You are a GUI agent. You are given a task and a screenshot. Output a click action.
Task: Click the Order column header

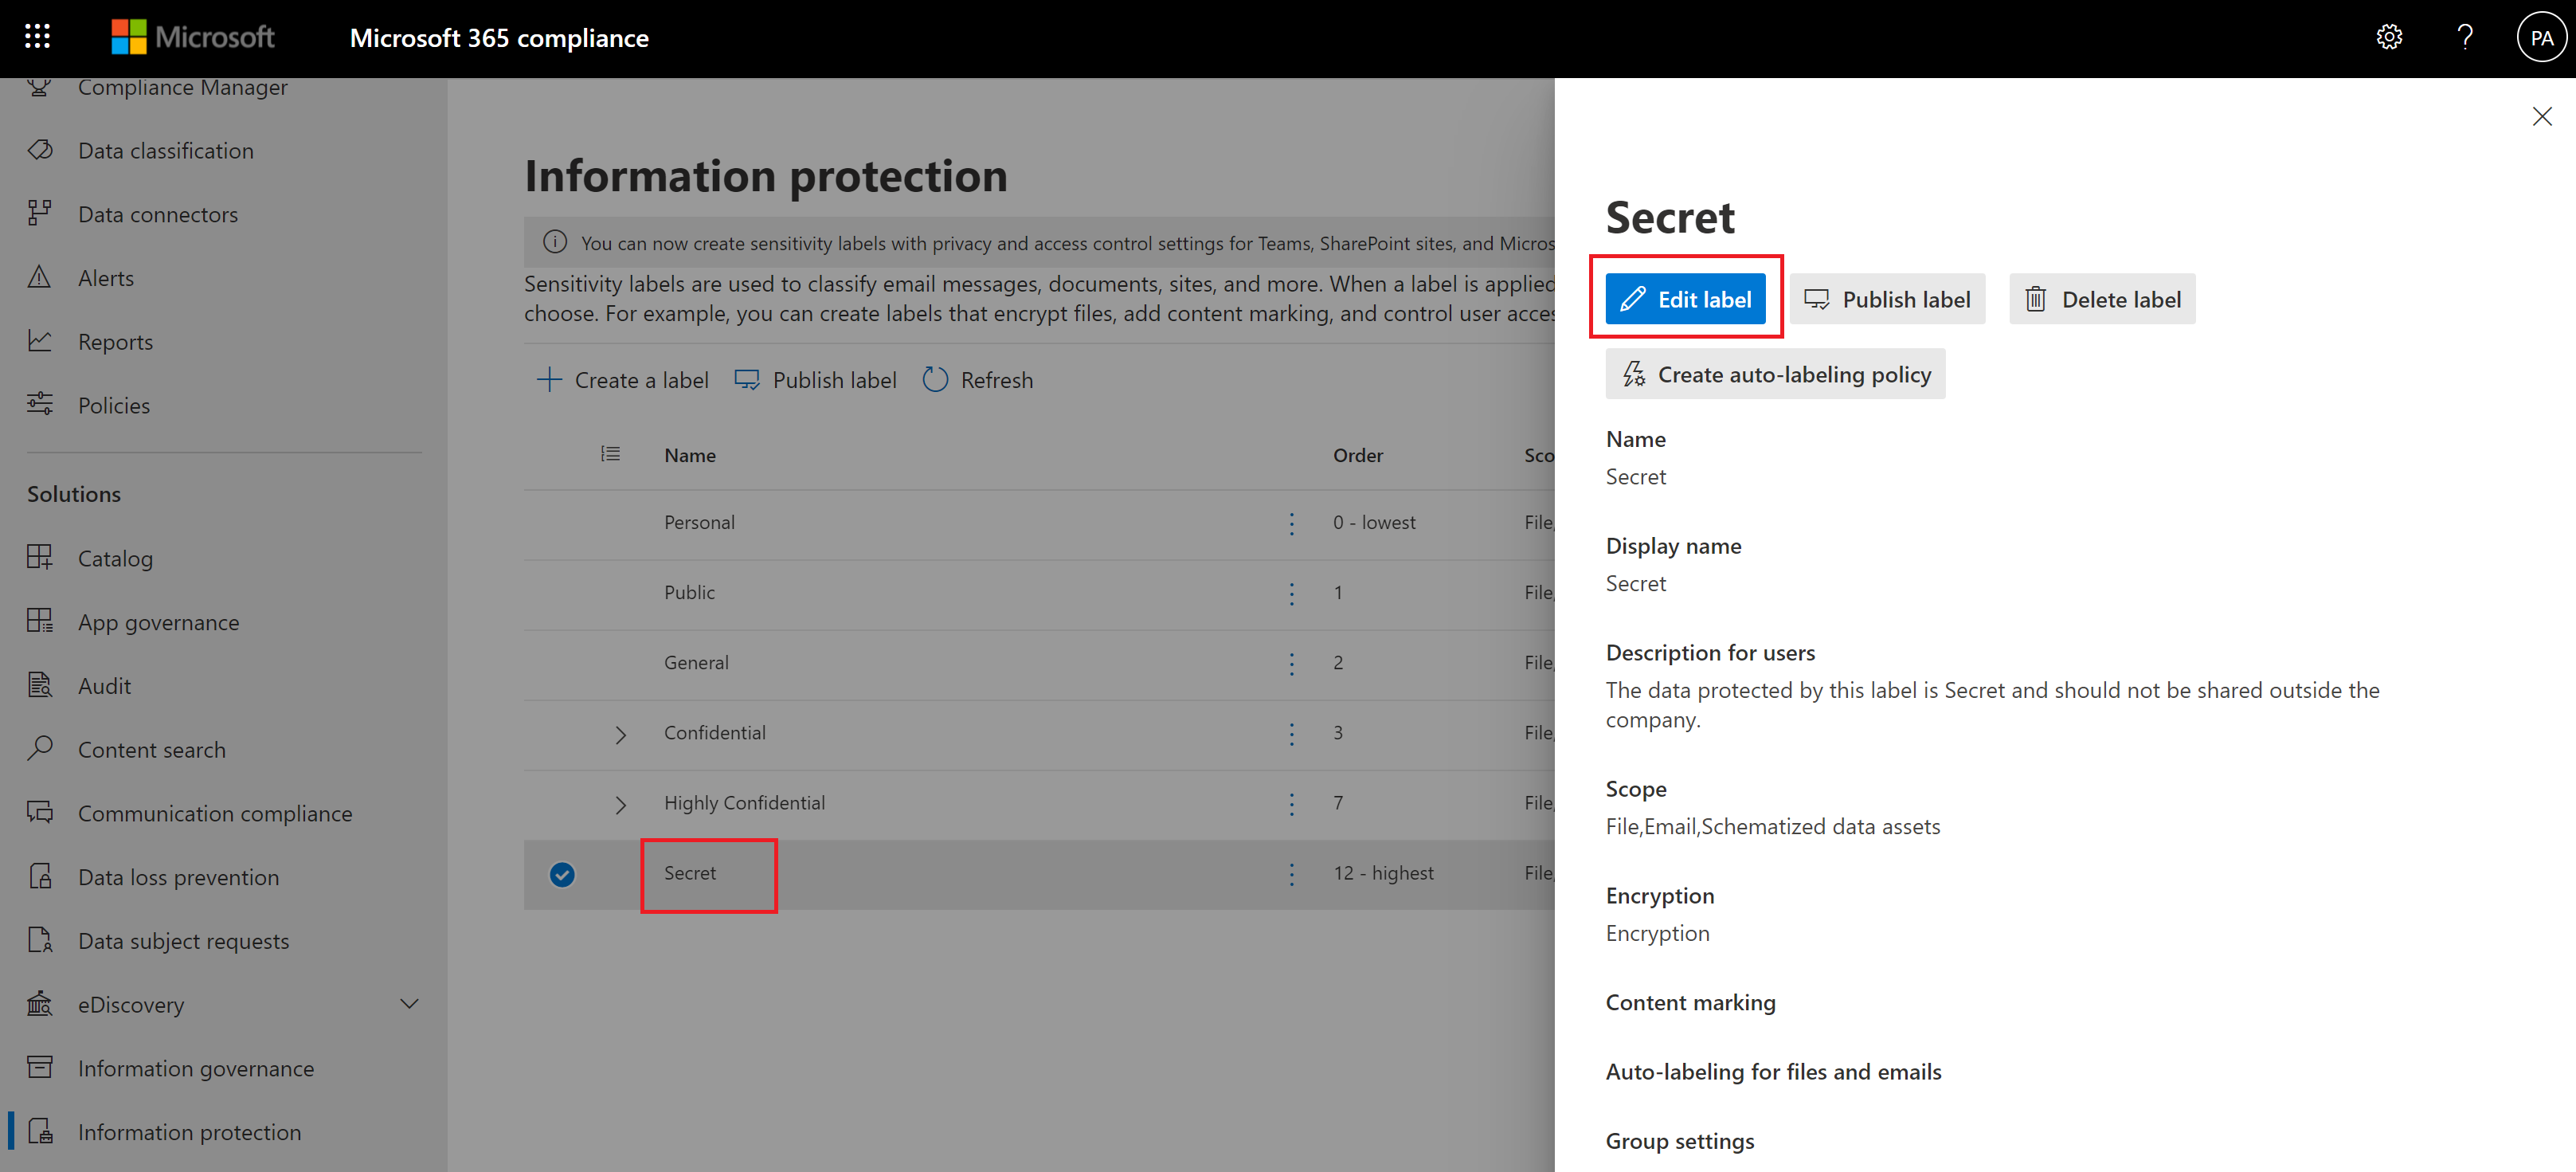pos(1357,455)
